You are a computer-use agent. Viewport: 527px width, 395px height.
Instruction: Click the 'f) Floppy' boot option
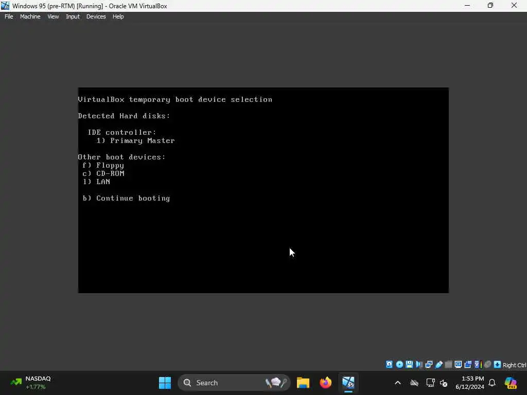tap(103, 165)
